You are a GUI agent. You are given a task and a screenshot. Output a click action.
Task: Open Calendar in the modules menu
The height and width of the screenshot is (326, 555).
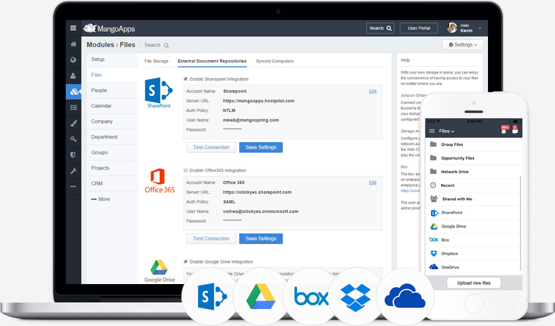click(x=112, y=106)
